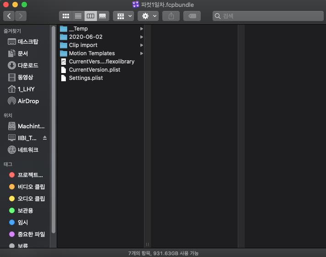Focus the 검색 search field

coord(268,16)
